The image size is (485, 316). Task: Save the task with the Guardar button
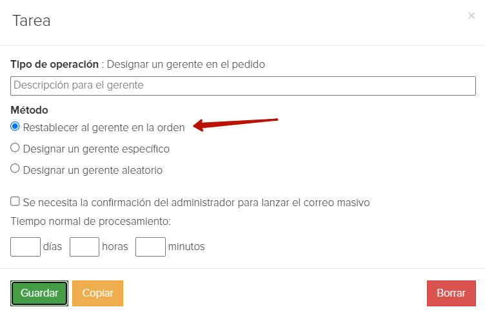pyautogui.click(x=39, y=293)
